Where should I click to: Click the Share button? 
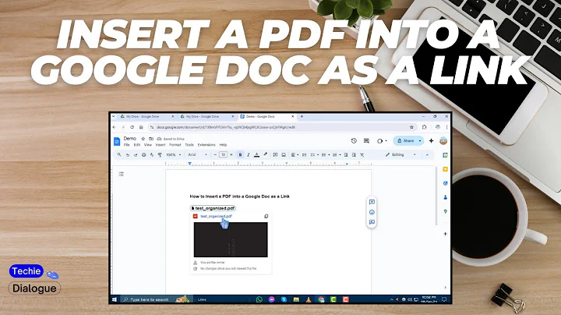405,140
